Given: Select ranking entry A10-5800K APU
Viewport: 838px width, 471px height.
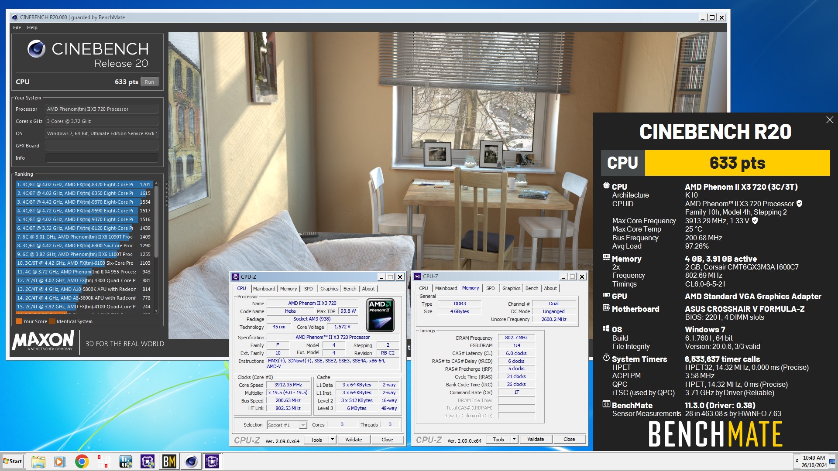Looking at the screenshot, I should pyautogui.click(x=83, y=289).
